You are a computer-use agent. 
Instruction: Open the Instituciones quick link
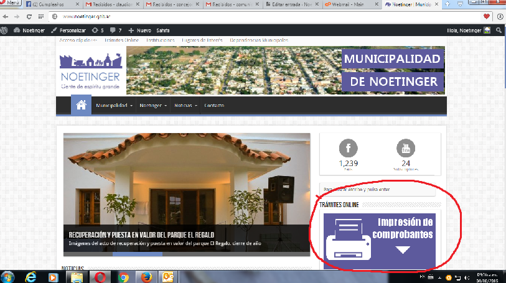[161, 40]
